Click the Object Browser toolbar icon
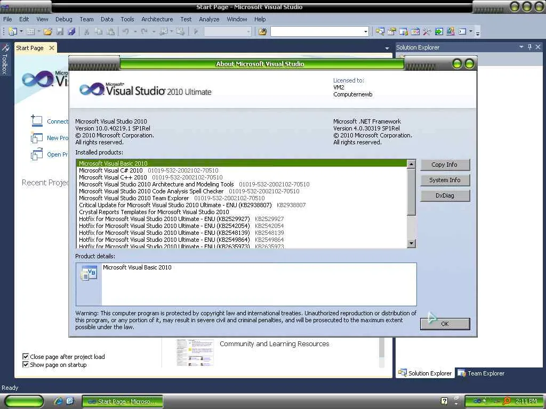This screenshot has width=546, height=409. pyautogui.click(x=415, y=31)
